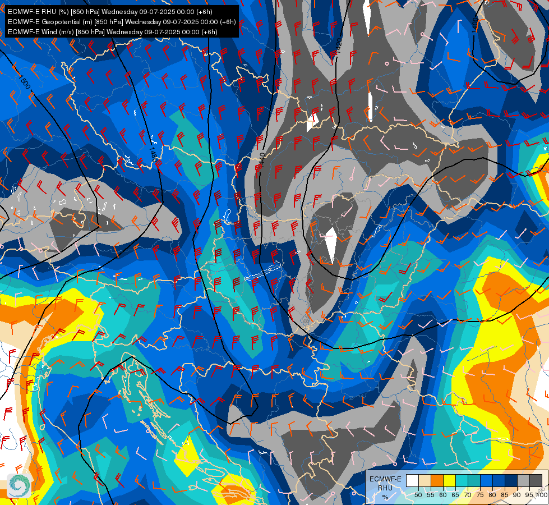The height and width of the screenshot is (505, 549).
Task: Pick the navy 85-90% legend swatch
Action: click(511, 480)
